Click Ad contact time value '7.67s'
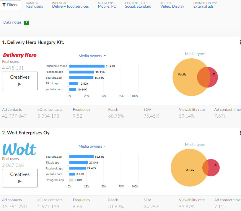Screen dimensions: 241x211 220,116
